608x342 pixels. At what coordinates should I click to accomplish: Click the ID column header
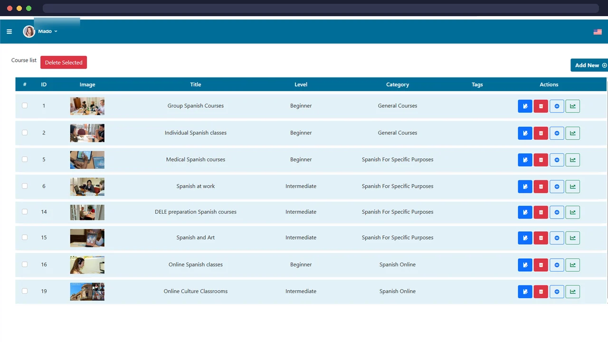click(x=44, y=85)
